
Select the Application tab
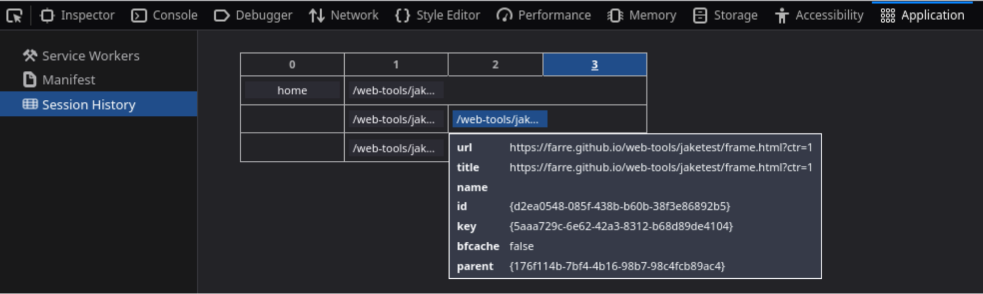click(x=922, y=16)
